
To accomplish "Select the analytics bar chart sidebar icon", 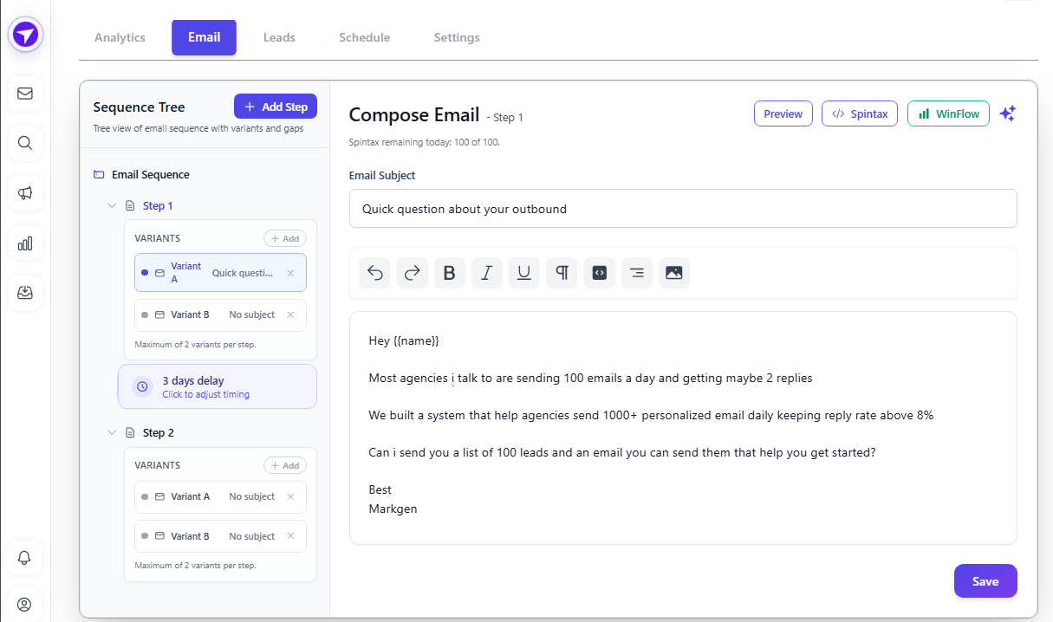I will 25,243.
